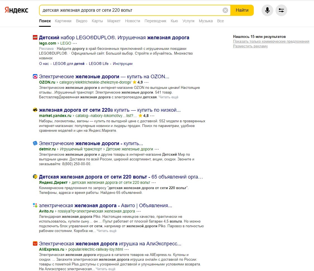Open the Музыка tab
This screenshot has width=314, height=271.
(x=206, y=21)
